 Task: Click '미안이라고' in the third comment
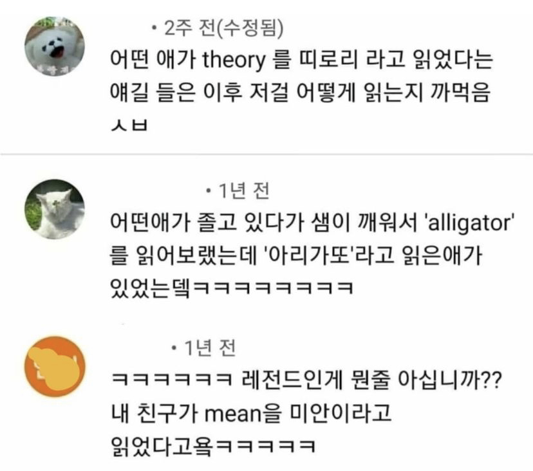tap(341, 413)
